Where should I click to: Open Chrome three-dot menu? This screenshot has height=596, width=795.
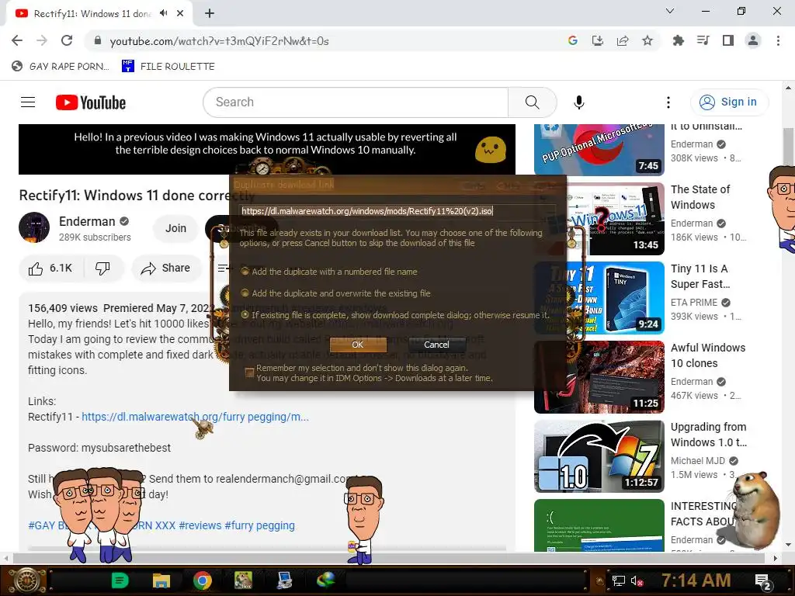[778, 40]
